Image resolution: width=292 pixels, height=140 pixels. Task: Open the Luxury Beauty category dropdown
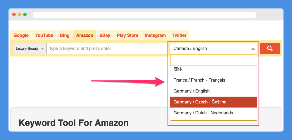click(x=30, y=49)
